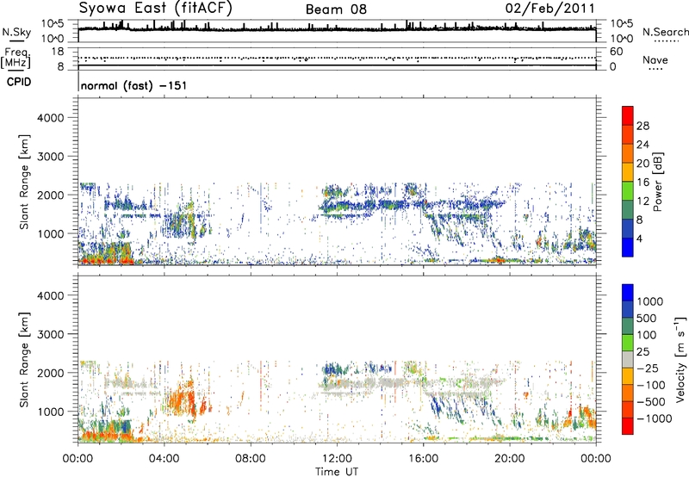The height and width of the screenshot is (477, 689).
Task: Click the 'normal (fast) -151' text
Action: pyautogui.click(x=133, y=85)
